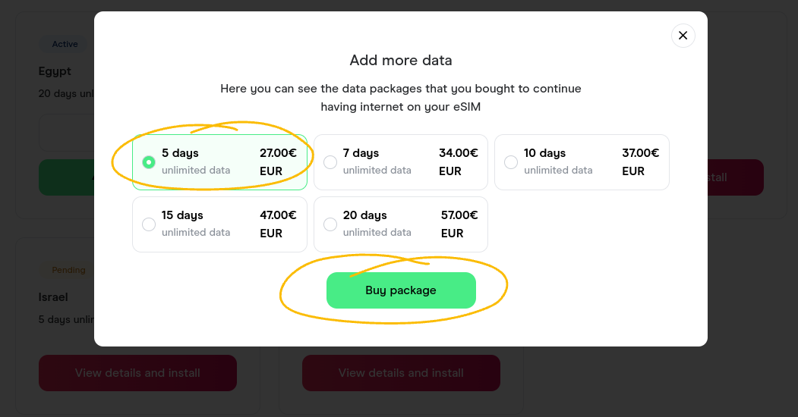Click the 34.00€ EUR price label
Image resolution: width=798 pixels, height=417 pixels.
pyautogui.click(x=458, y=162)
